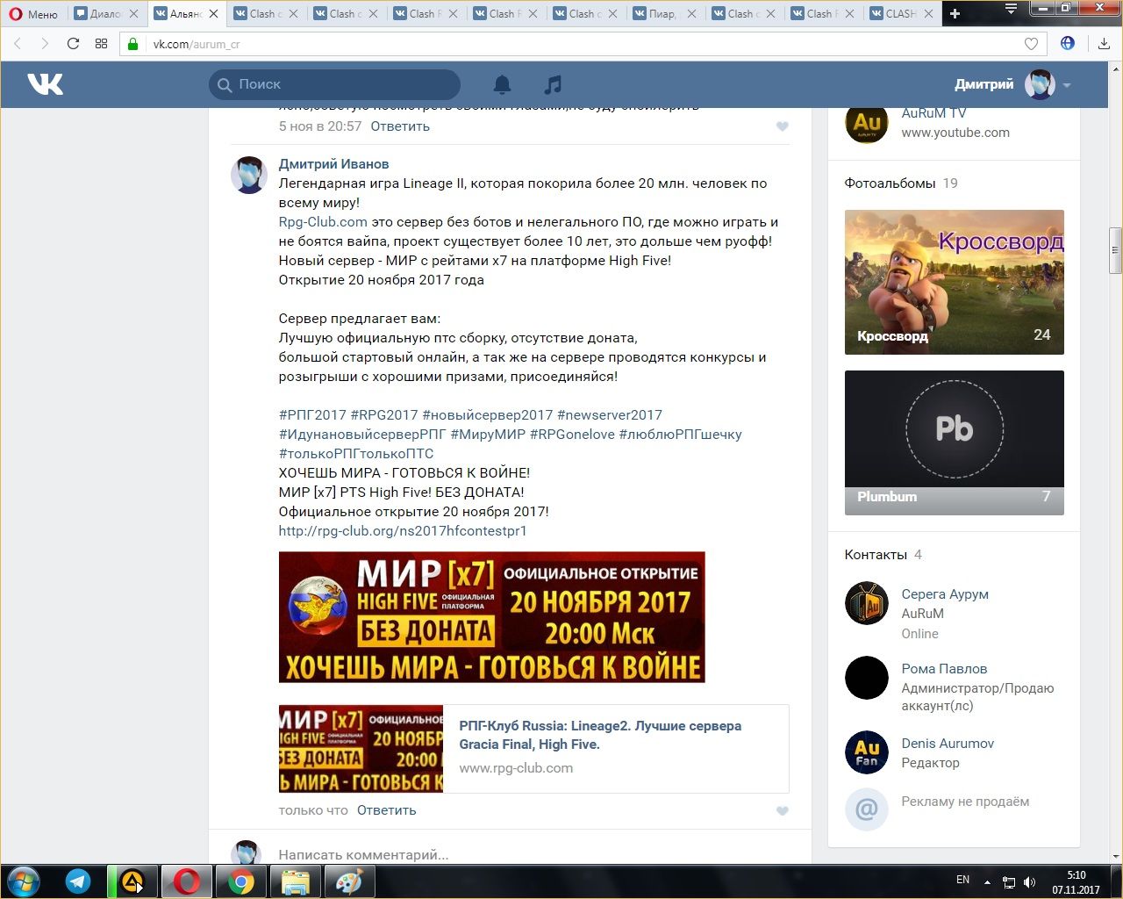The image size is (1123, 899).
Task: Open Opera browser taskbar icon
Action: [x=186, y=881]
